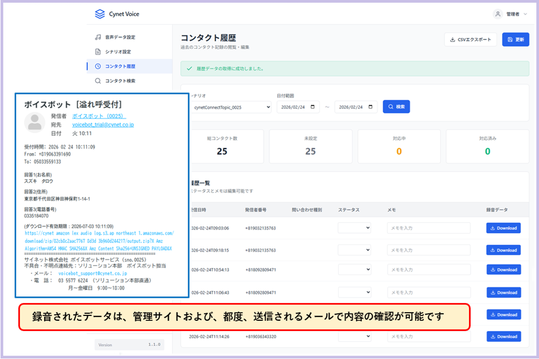This screenshot has height=359, width=539.
Task: Click the コンタクト検索 magnifier icon
Action: 98,81
